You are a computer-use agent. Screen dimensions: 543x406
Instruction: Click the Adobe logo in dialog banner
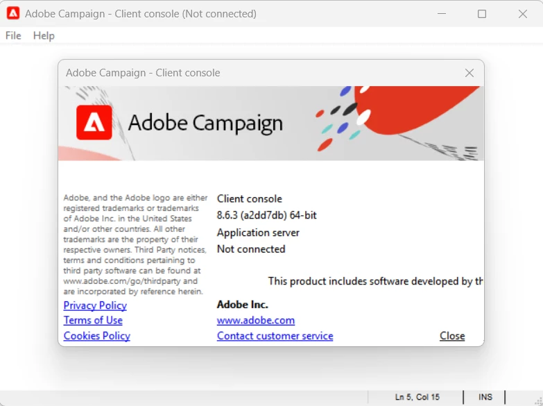point(94,122)
